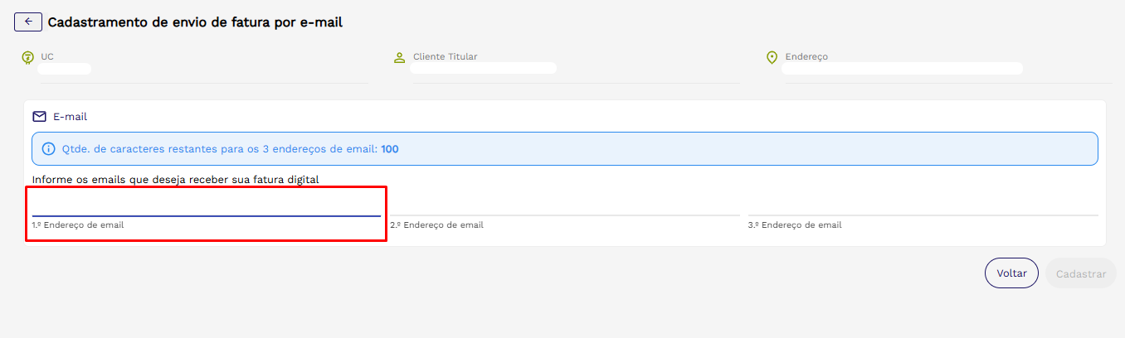Screen dimensions: 1125x338
Task: Click the "Informe os emails" instruction text
Action: pos(176,179)
